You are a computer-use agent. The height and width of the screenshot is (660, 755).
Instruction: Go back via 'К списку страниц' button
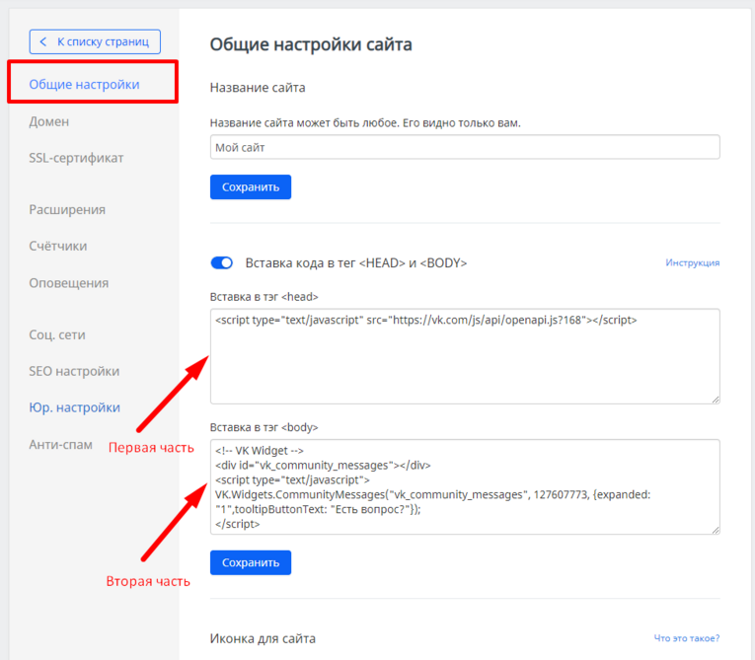95,41
